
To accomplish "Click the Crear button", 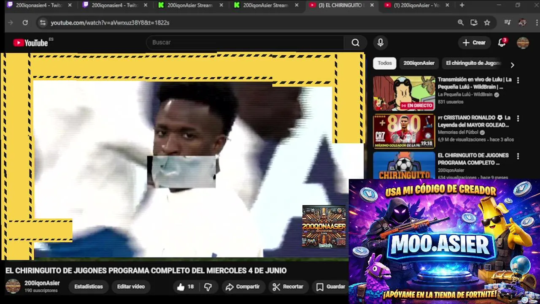I will tap(474, 43).
